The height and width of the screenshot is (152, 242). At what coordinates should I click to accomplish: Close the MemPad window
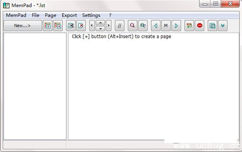click(230, 4)
